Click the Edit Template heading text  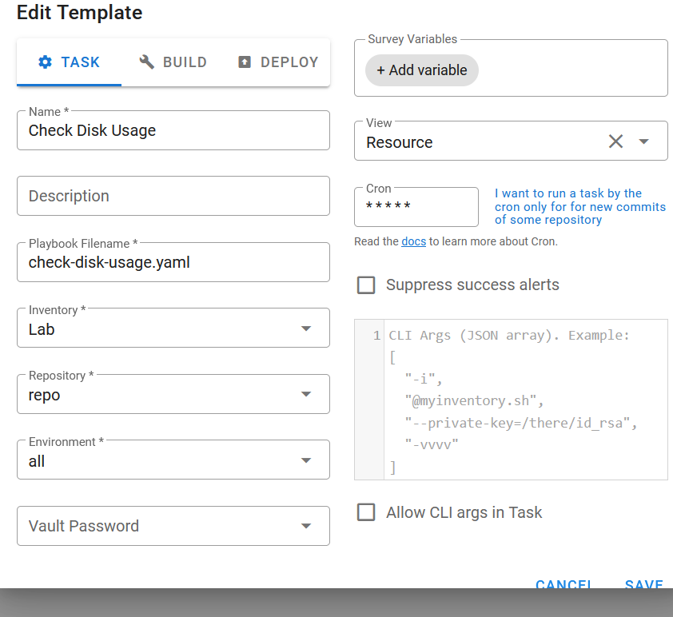[79, 13]
